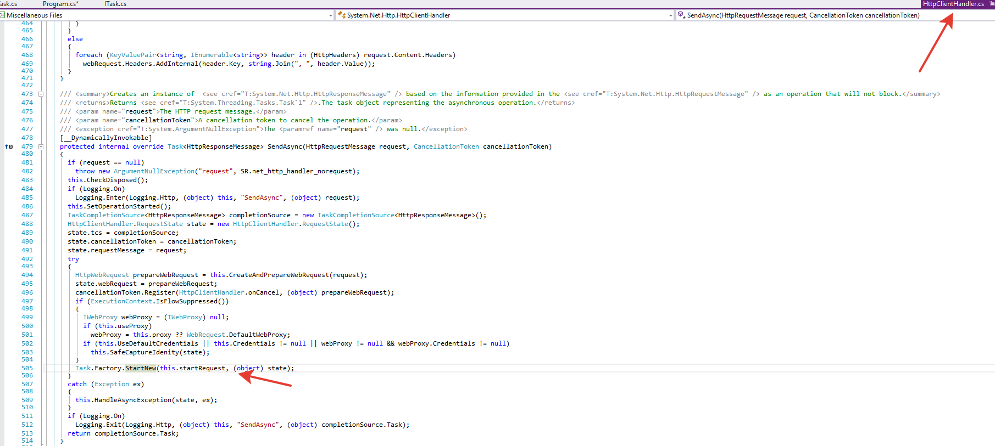
Task: Switch to the Program.cs* tab
Action: pyautogui.click(x=60, y=4)
